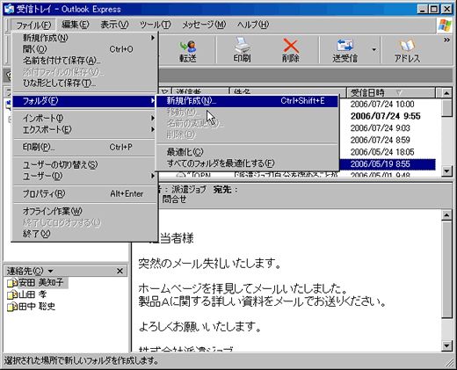Click message list scrollbar up arrow
This screenshot has width=457, height=370.
[x=446, y=93]
